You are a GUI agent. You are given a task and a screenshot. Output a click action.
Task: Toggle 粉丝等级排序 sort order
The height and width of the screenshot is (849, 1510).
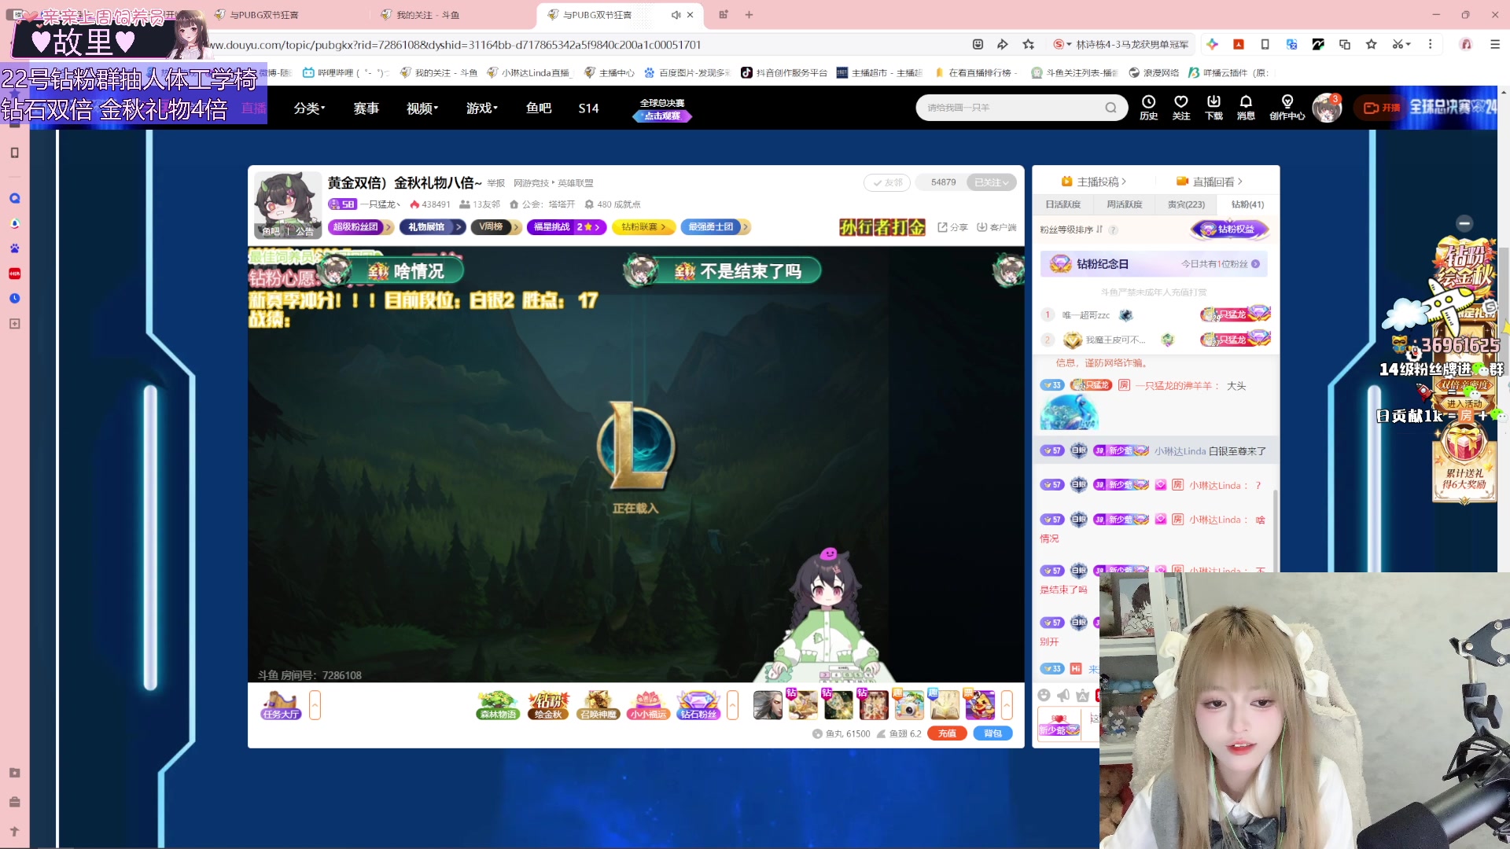click(1071, 230)
